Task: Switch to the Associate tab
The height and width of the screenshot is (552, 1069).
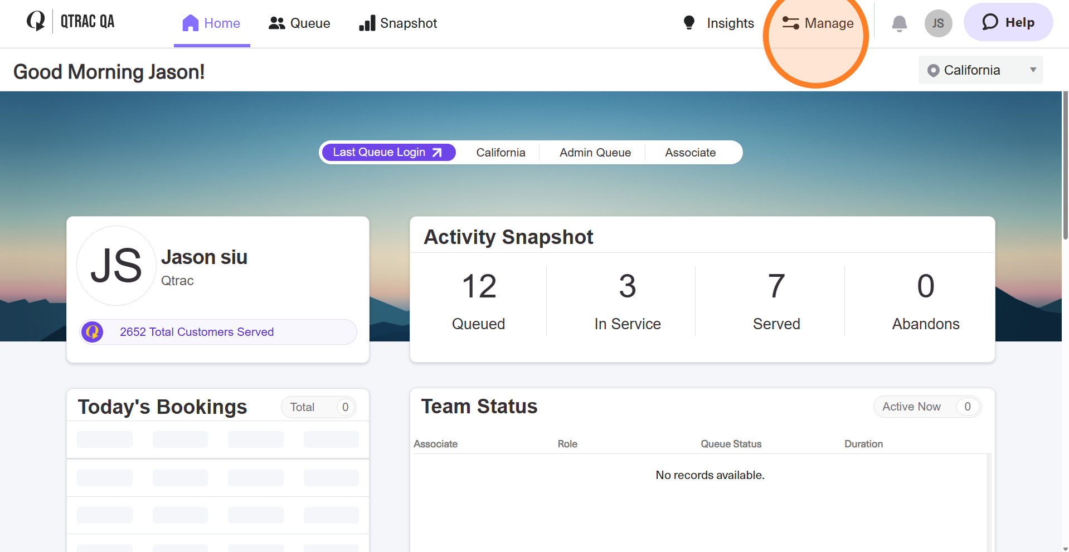Action: (x=690, y=152)
